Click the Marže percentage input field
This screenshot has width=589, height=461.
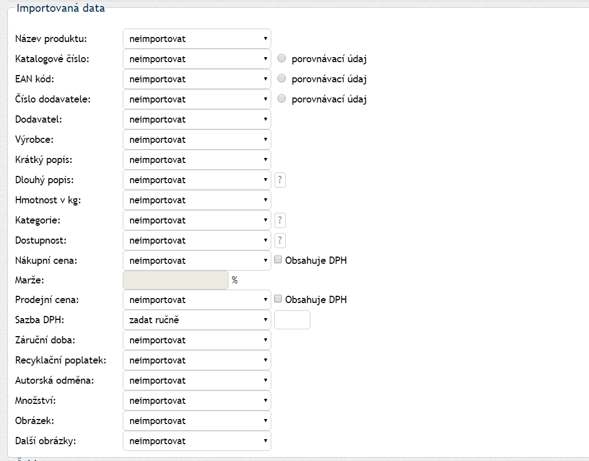coord(175,280)
